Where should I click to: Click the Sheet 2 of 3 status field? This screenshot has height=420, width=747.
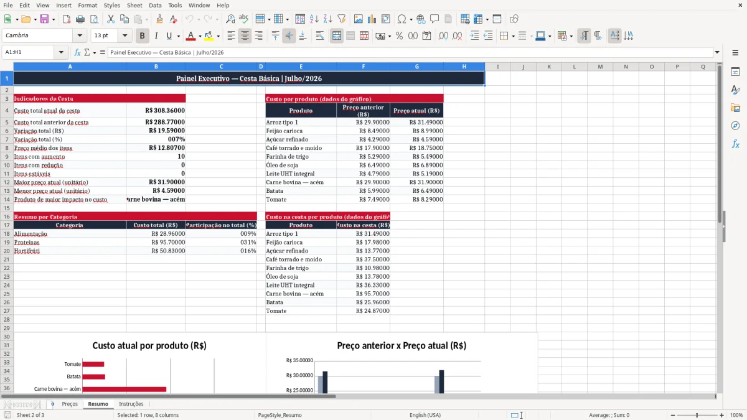coord(31,415)
